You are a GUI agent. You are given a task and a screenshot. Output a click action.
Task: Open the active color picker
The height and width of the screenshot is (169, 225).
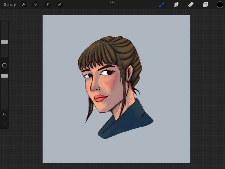click(x=220, y=5)
